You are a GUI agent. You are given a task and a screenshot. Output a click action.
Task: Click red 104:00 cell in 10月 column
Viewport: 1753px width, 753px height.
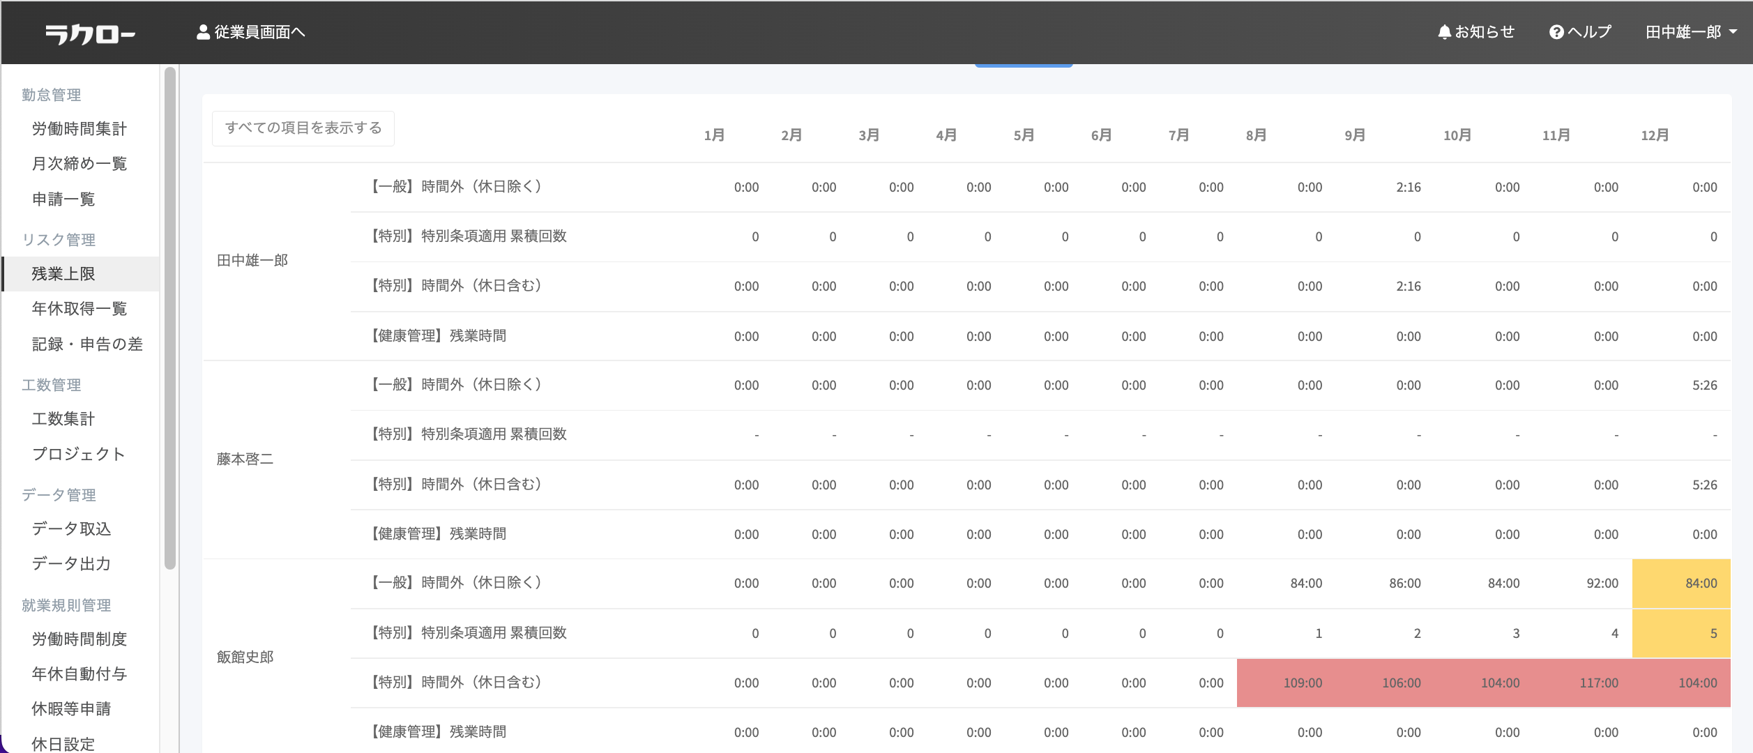click(1485, 683)
